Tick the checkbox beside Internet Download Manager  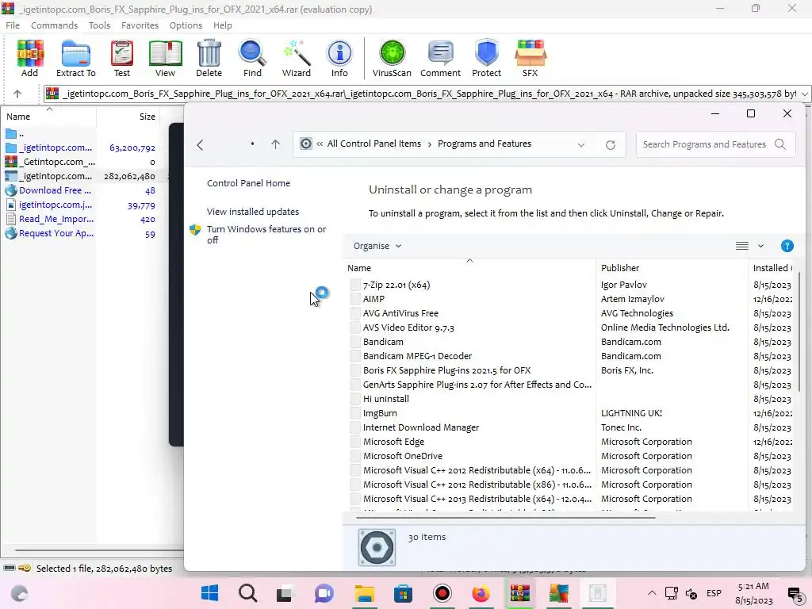tap(354, 427)
